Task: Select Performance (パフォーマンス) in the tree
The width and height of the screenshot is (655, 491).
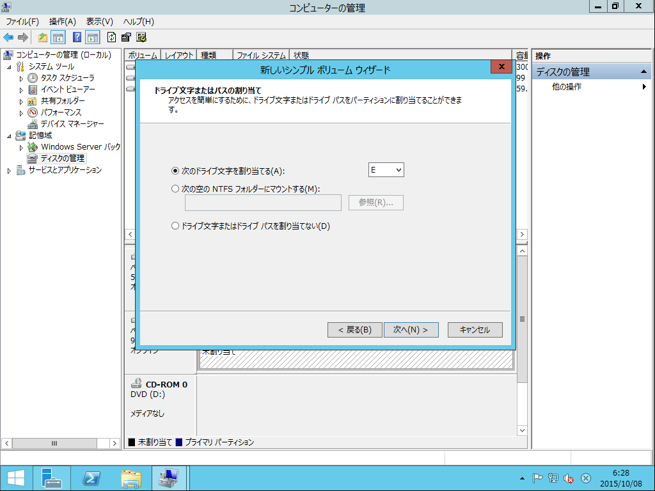Action: (61, 113)
